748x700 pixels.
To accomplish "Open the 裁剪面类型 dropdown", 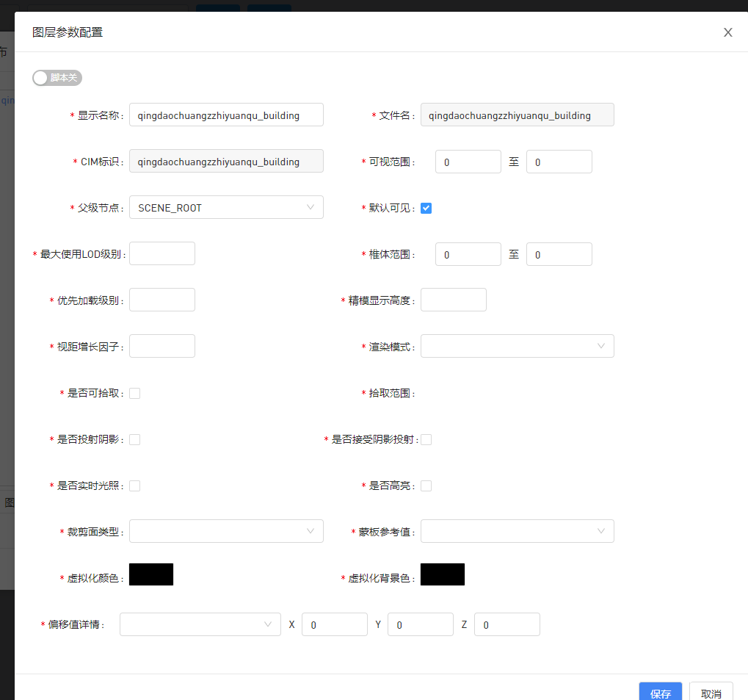I will [x=226, y=531].
